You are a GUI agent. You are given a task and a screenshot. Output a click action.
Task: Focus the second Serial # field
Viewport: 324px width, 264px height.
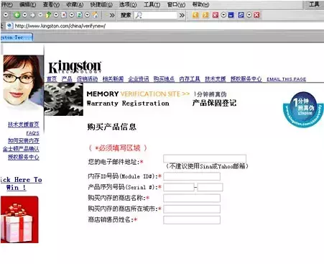pos(210,187)
